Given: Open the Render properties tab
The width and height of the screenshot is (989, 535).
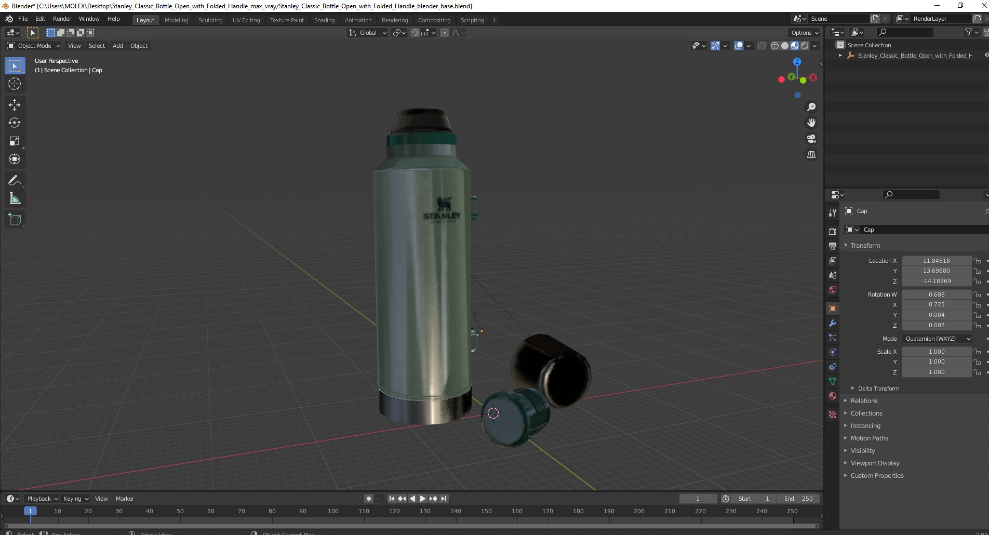Looking at the screenshot, I should (x=833, y=231).
